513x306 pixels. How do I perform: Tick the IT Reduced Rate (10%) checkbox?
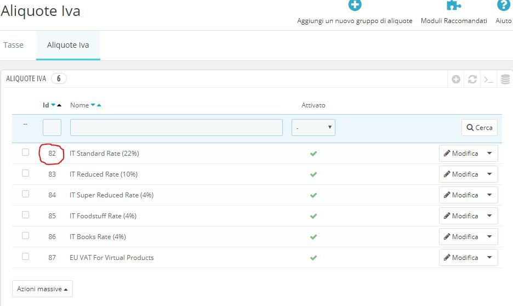(x=26, y=173)
